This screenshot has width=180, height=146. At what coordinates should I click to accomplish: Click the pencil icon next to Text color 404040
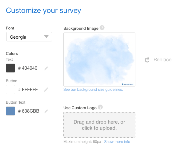46,68
